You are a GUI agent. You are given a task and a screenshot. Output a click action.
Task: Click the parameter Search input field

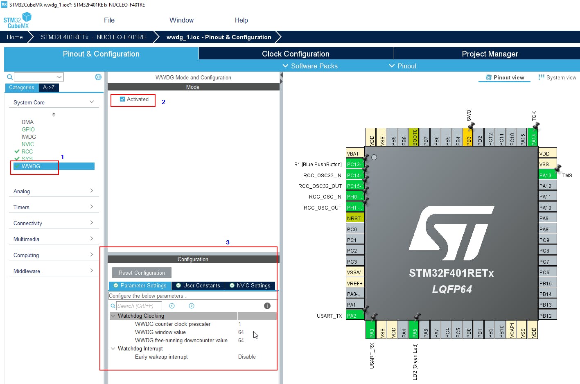(x=139, y=306)
